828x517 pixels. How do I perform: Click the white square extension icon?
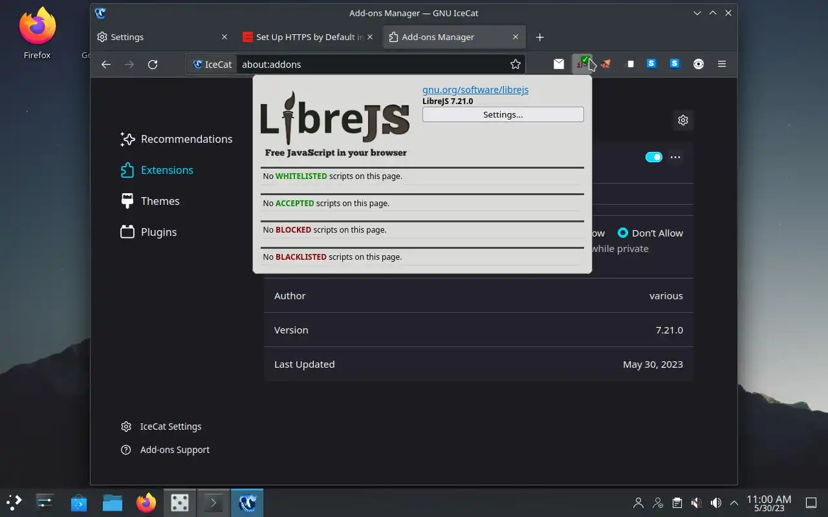pyautogui.click(x=630, y=64)
